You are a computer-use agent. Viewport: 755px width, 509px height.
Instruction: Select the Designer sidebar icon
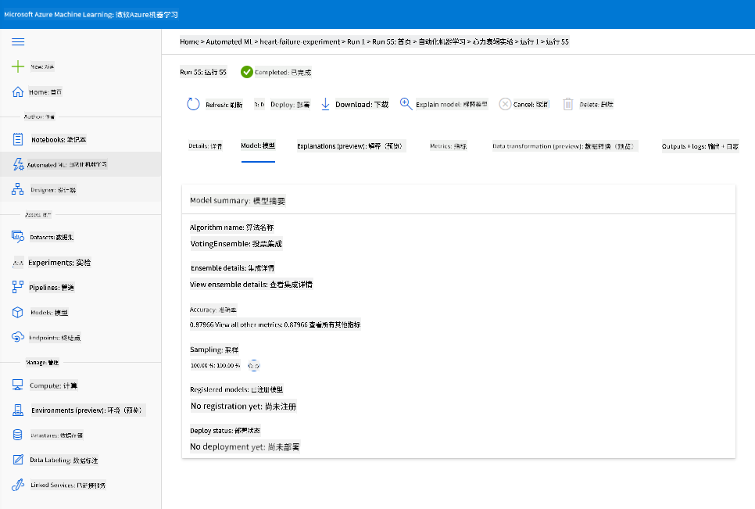[x=18, y=189]
